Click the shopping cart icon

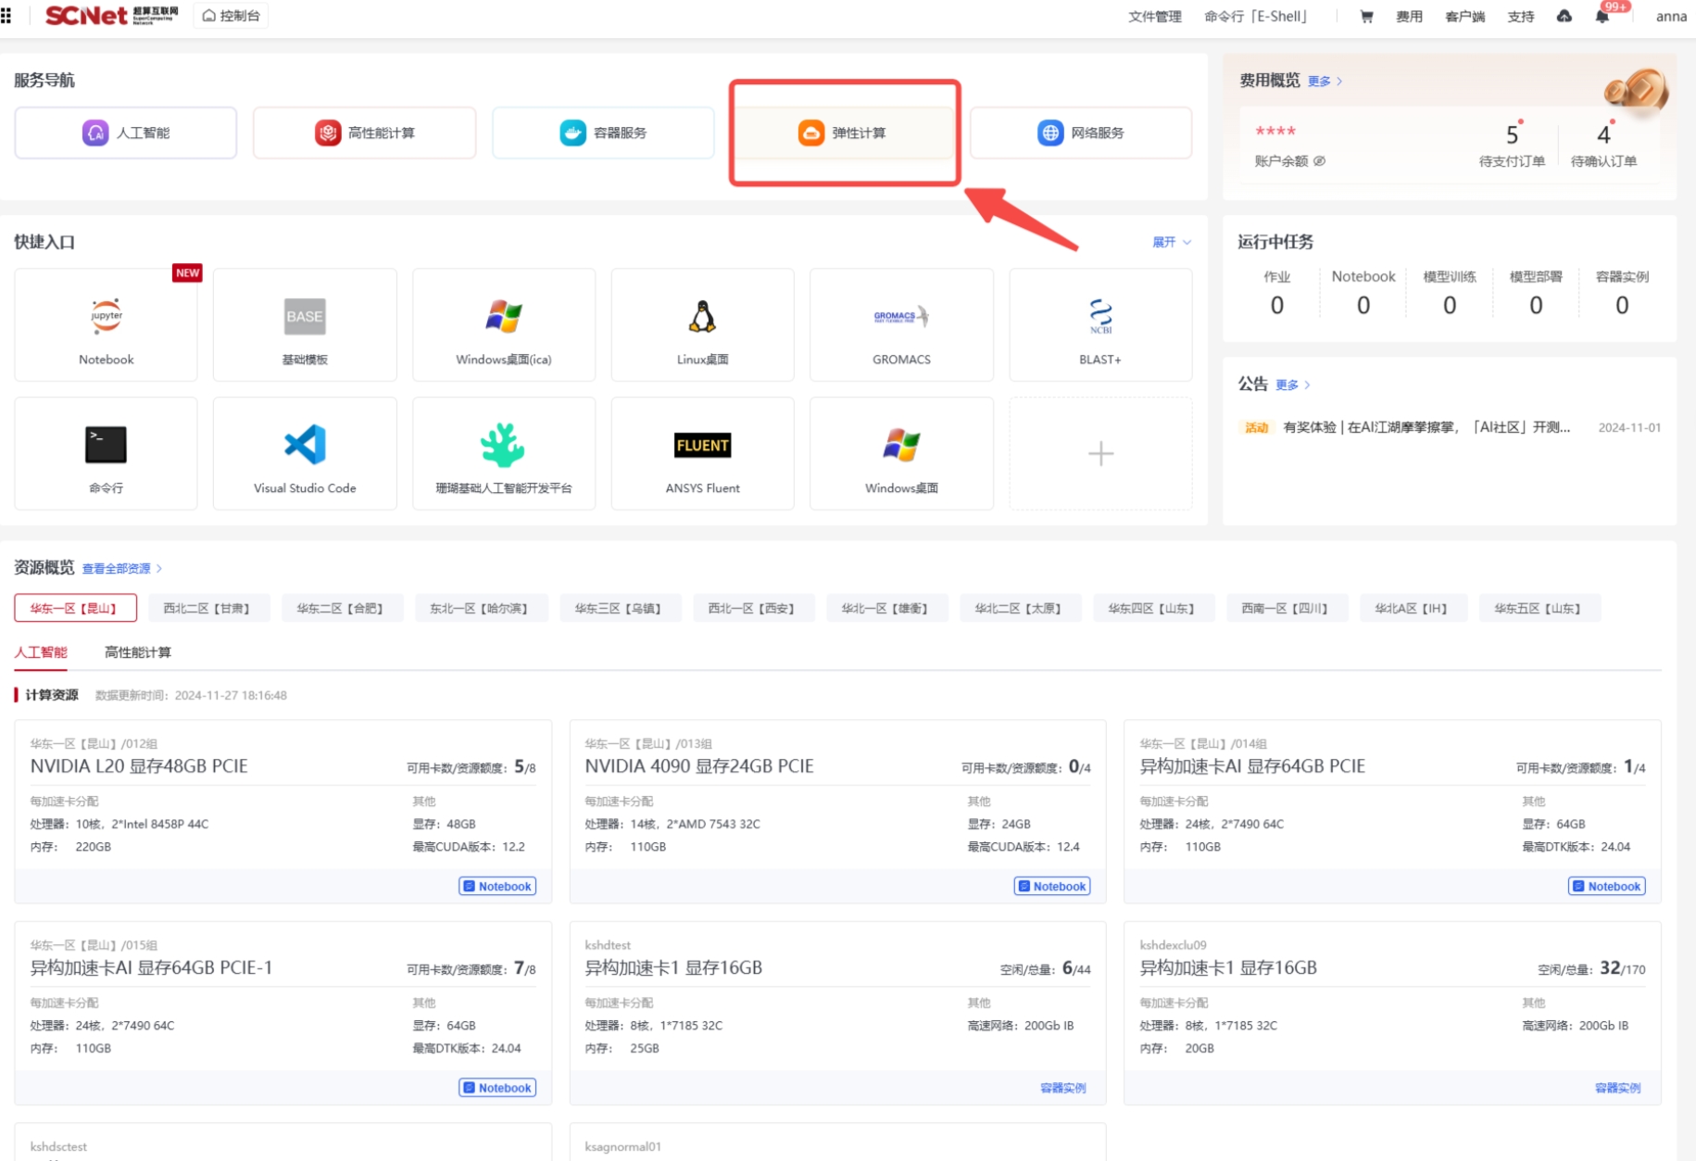pos(1366,17)
